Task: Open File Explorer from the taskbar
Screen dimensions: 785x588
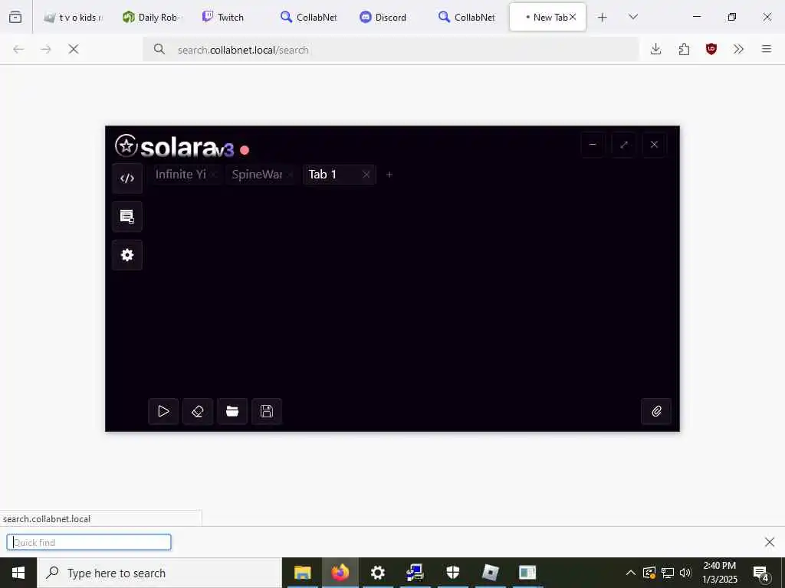Action: 302,573
